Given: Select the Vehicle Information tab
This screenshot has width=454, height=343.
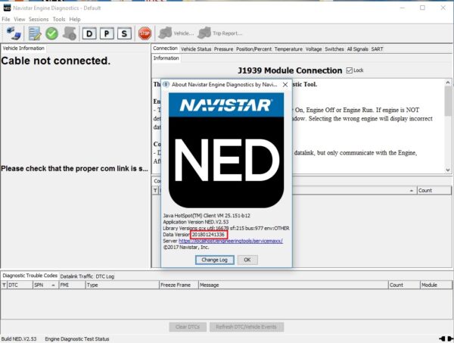Looking at the screenshot, I should coord(23,48).
